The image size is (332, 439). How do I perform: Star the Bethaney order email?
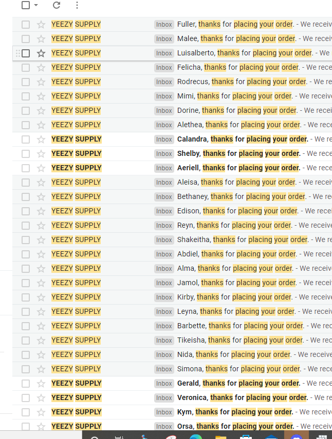click(41, 197)
